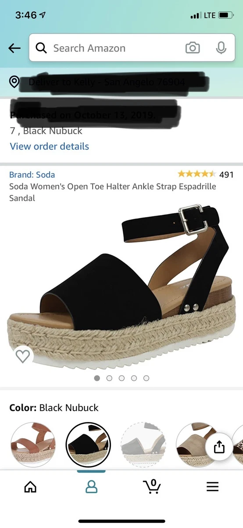This screenshot has height=528, width=243.
Task: Select the taupe sandal color swatch
Action: tap(198, 444)
